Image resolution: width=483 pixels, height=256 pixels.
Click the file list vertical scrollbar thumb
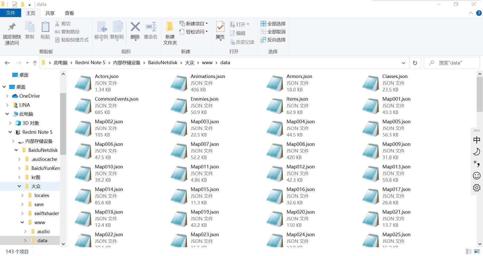click(479, 94)
